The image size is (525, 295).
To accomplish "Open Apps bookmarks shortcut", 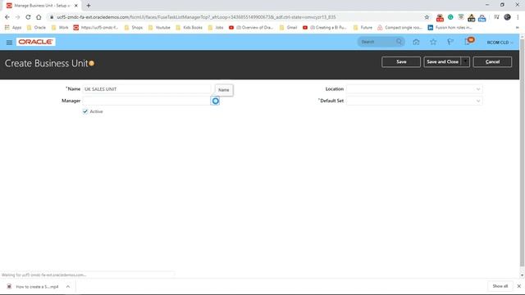I will click(13, 27).
